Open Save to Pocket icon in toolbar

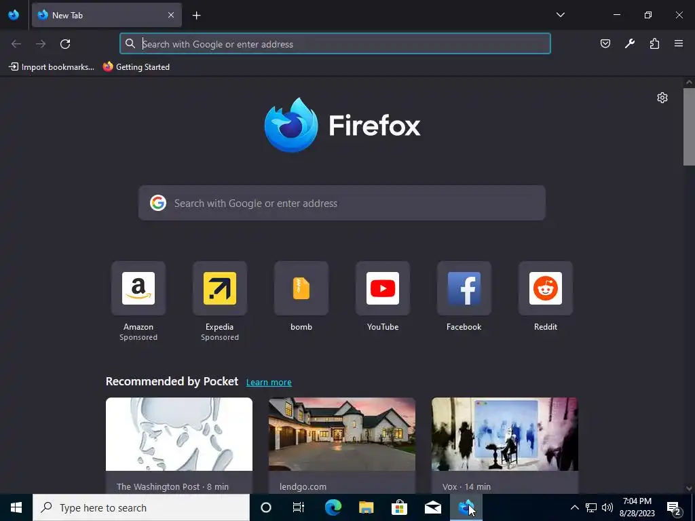coord(605,43)
